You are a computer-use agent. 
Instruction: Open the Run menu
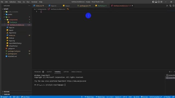(x=28, y=2)
